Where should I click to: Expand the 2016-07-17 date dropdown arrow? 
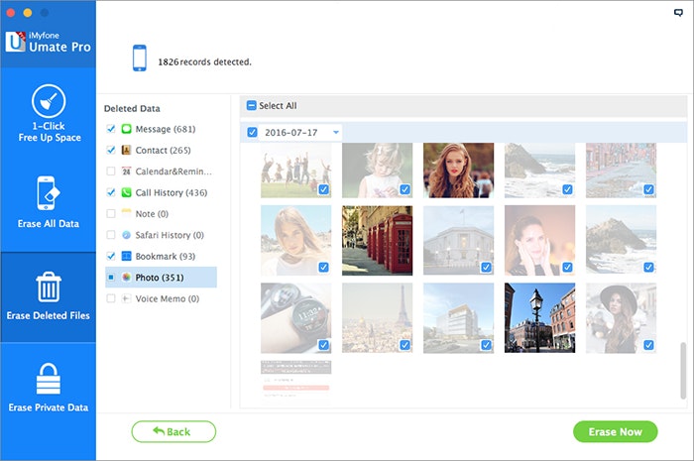pyautogui.click(x=336, y=132)
